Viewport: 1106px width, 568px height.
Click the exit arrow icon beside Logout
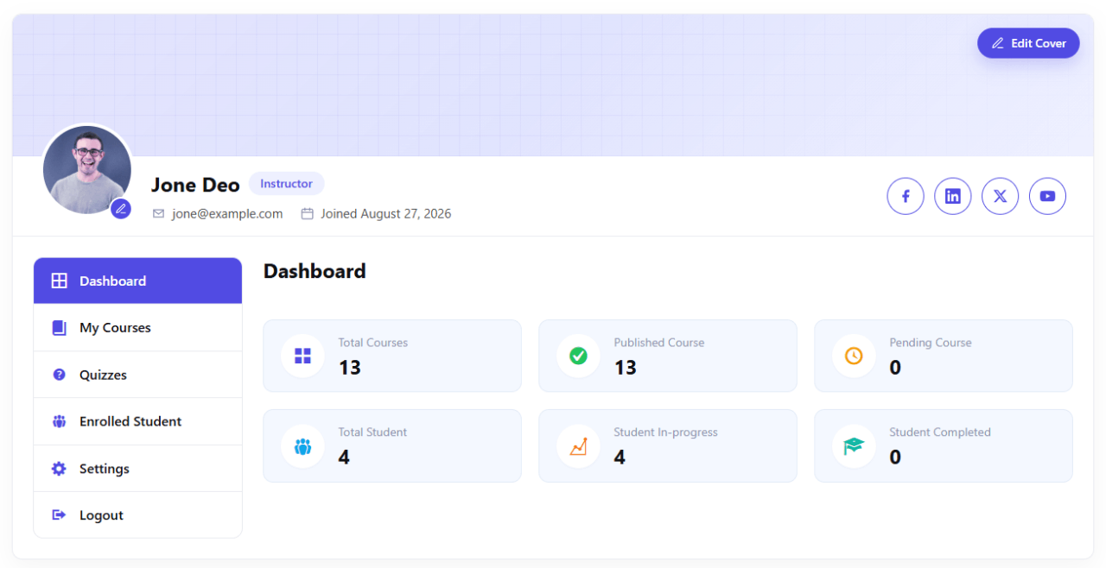[59, 515]
